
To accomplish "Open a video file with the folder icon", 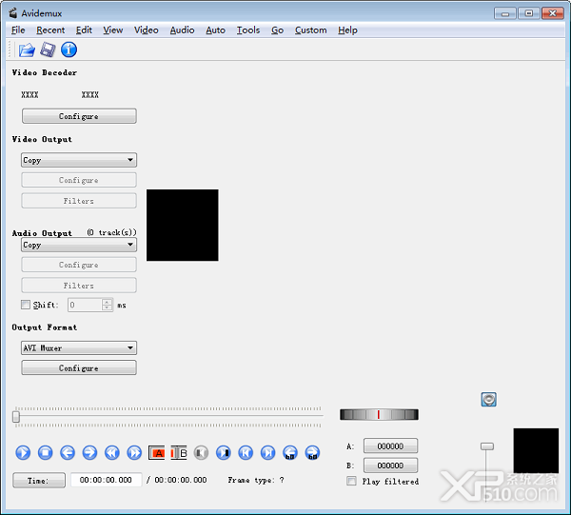I will click(27, 50).
